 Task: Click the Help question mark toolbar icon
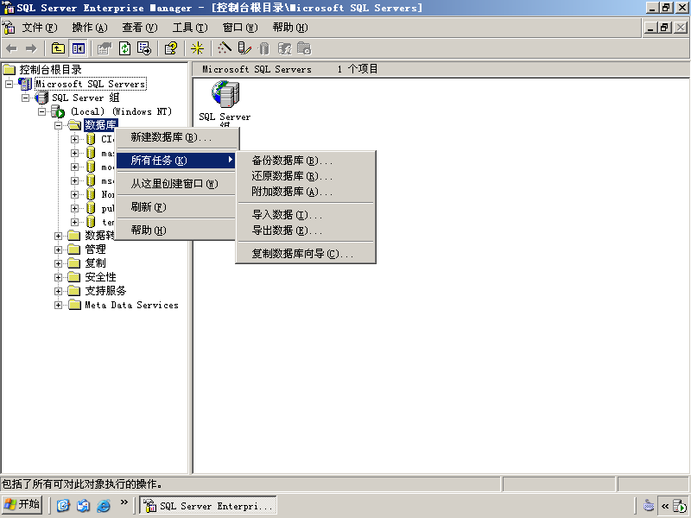(x=171, y=48)
